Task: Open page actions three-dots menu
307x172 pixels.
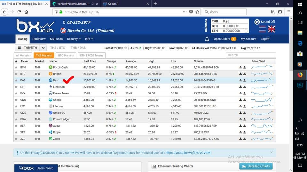Action: pos(185,12)
